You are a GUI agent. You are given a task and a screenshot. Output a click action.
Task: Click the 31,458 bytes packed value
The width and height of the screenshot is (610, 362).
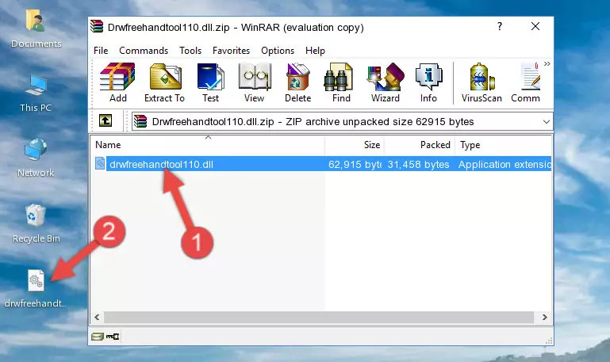click(418, 164)
